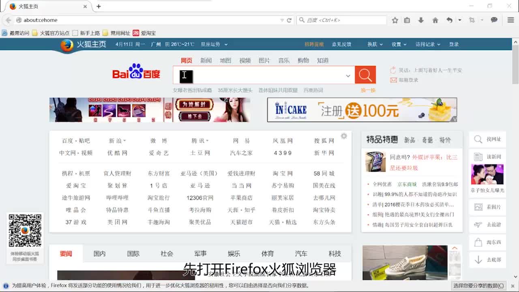Click the Firefox 火狐主页 logo
This screenshot has height=292, width=519.
(x=83, y=45)
